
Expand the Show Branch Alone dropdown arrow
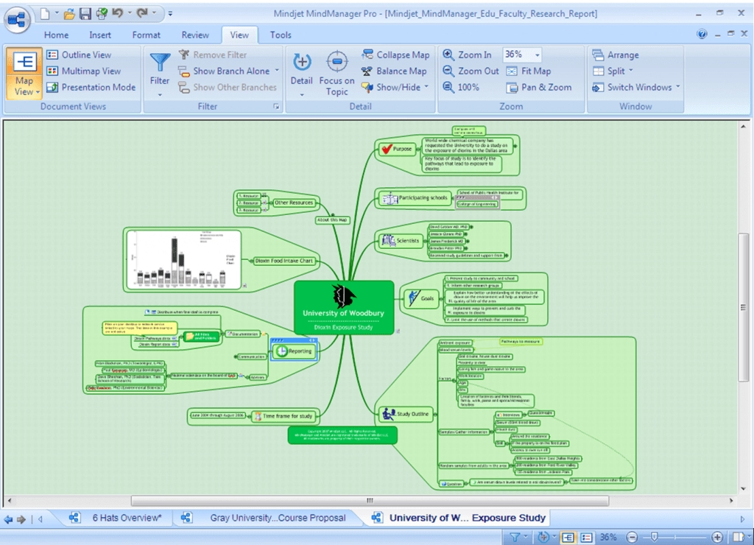click(x=277, y=71)
